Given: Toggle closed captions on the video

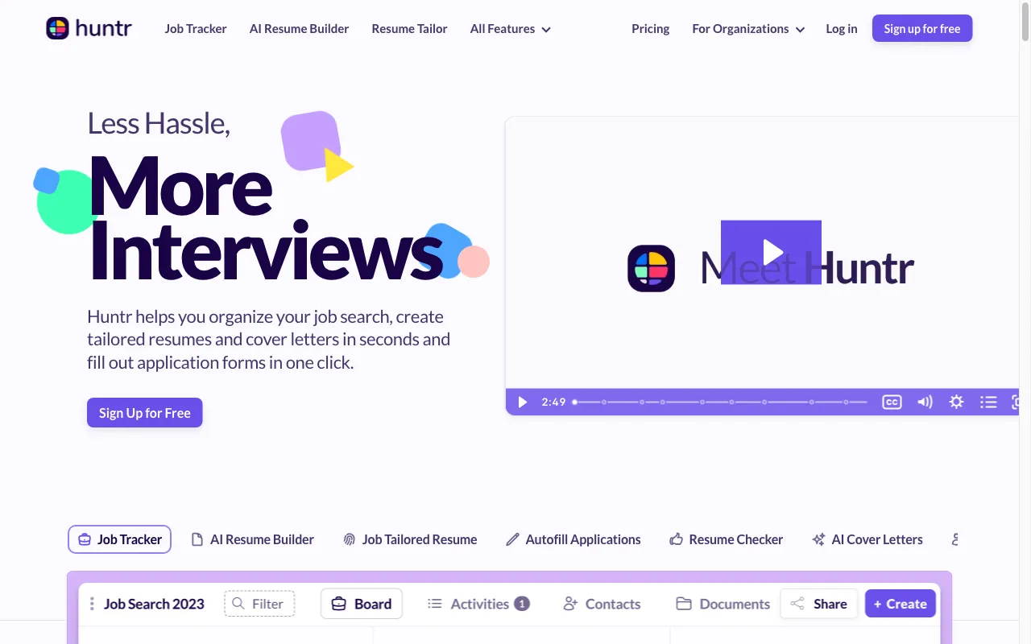Looking at the screenshot, I should (892, 402).
